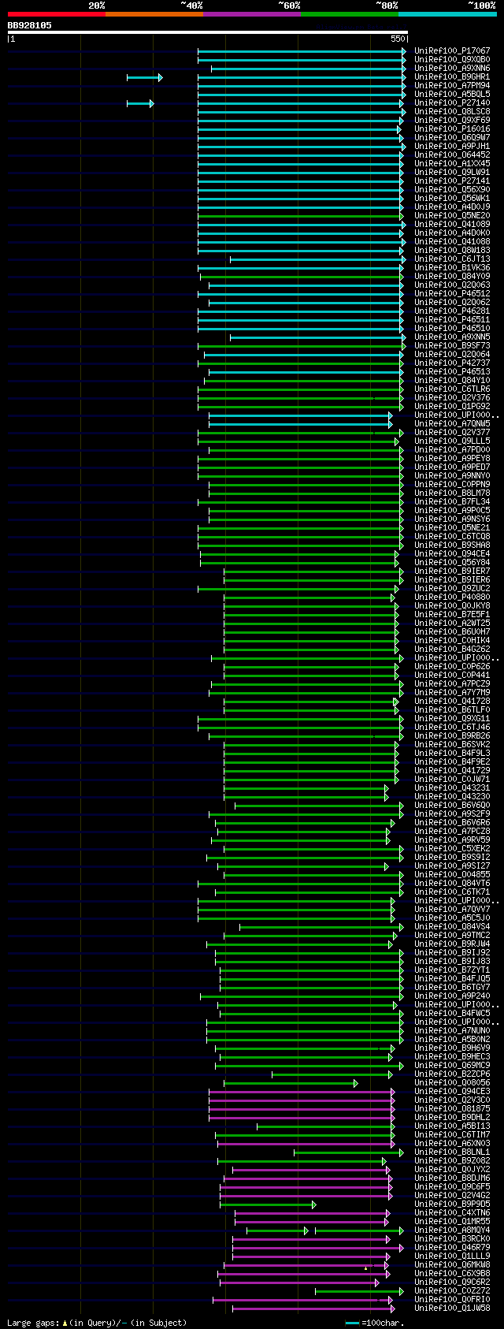The height and width of the screenshot is (1329, 504).
Task: Select label UniRef100_A5C5J0
Action: [452, 918]
